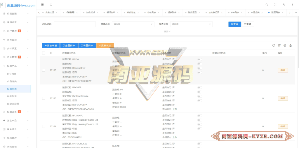The image size is (299, 148).
Task: Check row with ID 27165
Action: (x=44, y=98)
